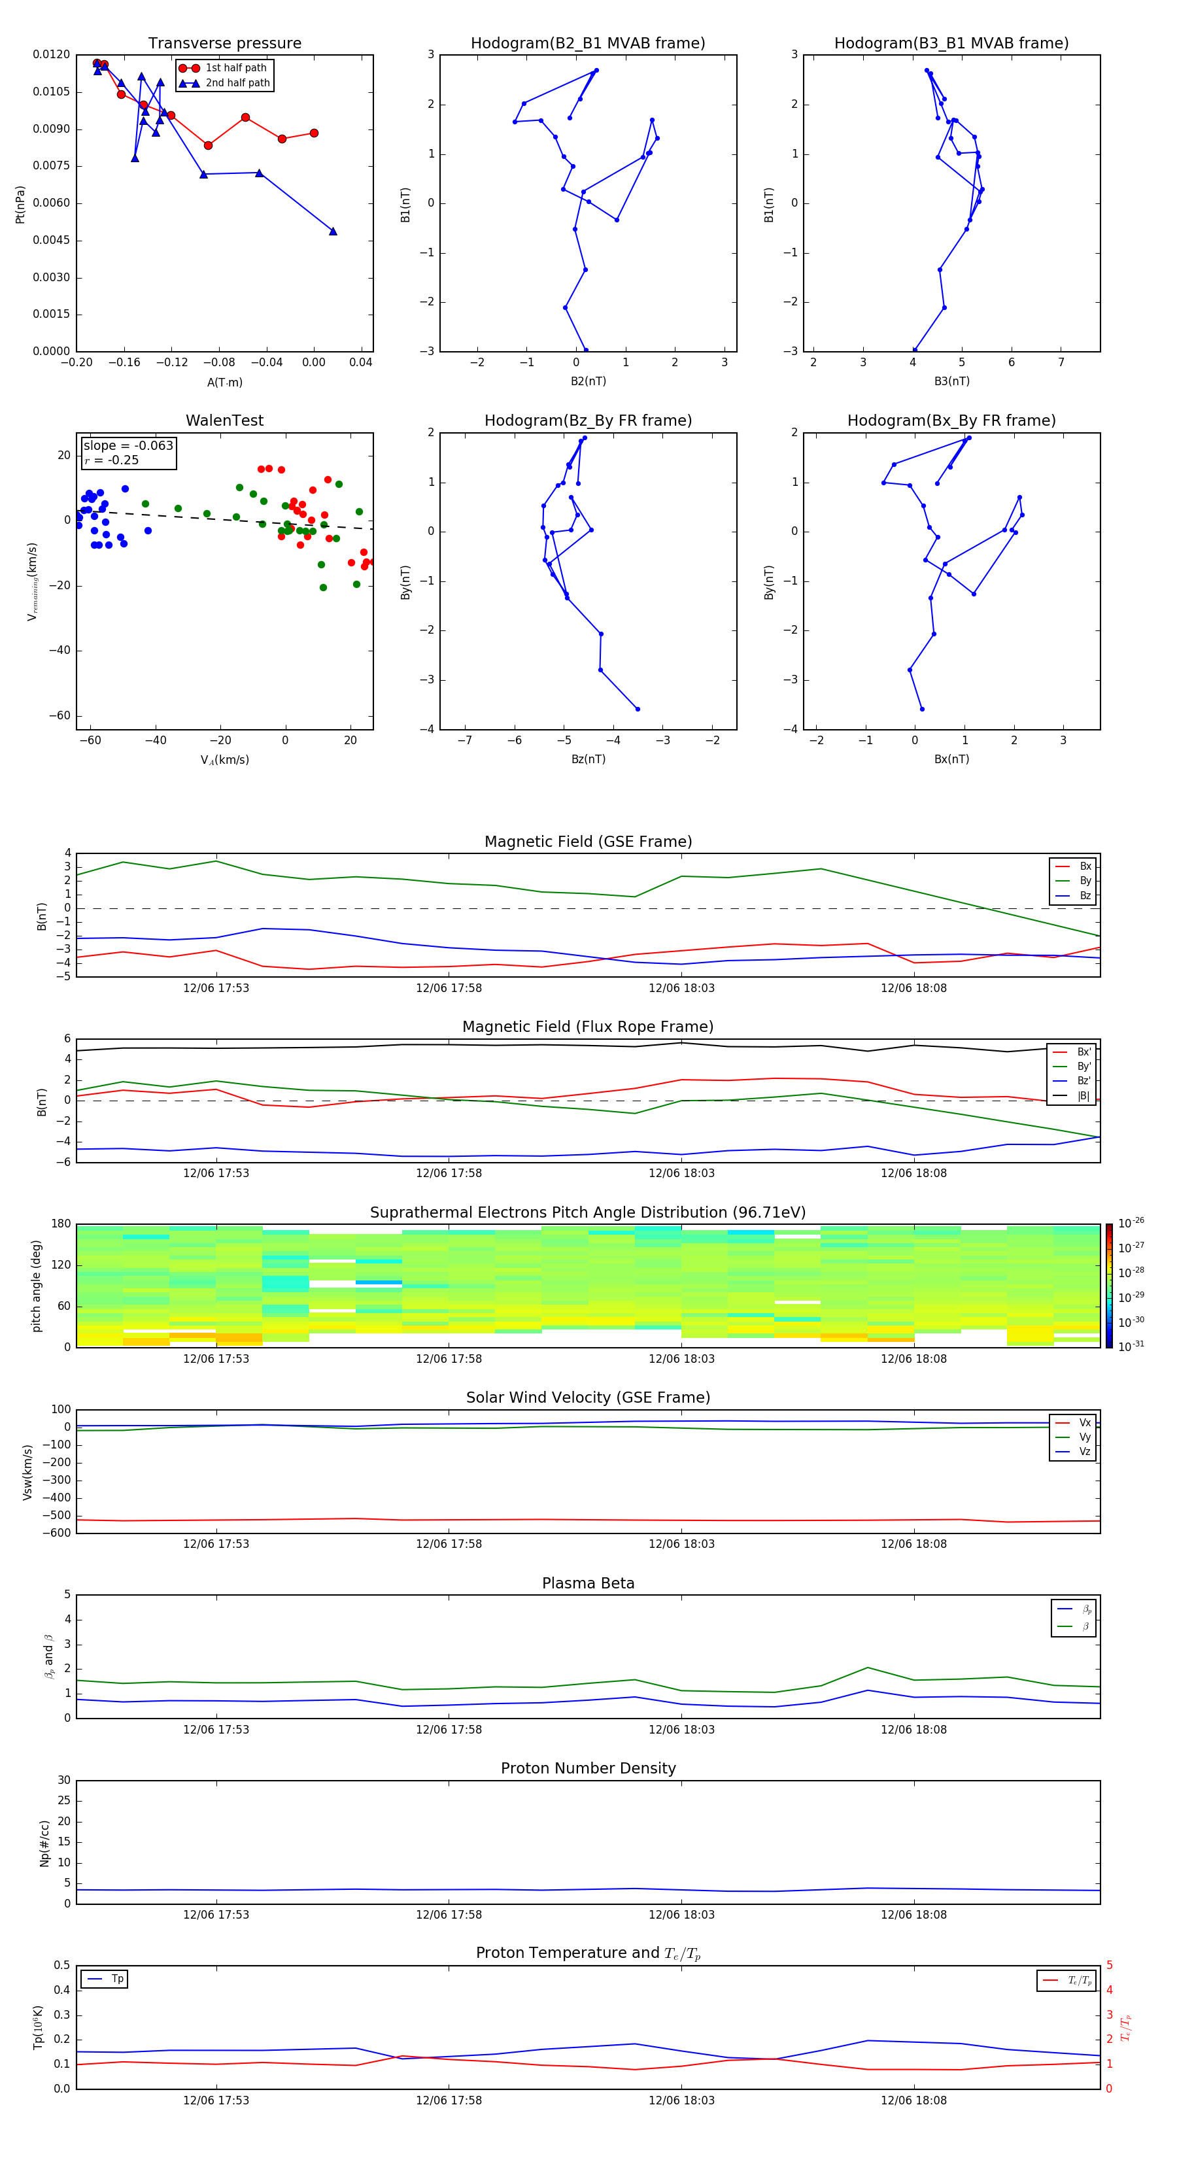This screenshot has width=1177, height=2158.
Task: Click the "Solar Wind Velocity (GSE Frame)" title
Action: click(588, 1398)
